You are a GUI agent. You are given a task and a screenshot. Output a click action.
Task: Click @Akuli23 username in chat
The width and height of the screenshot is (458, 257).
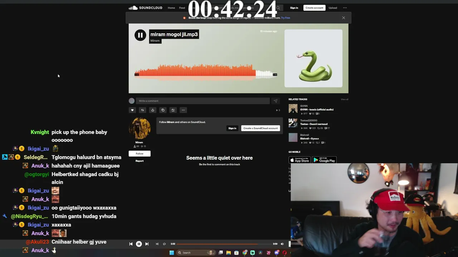(37, 242)
